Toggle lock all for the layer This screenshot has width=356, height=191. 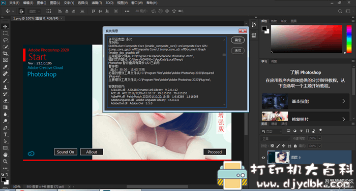point(295,146)
